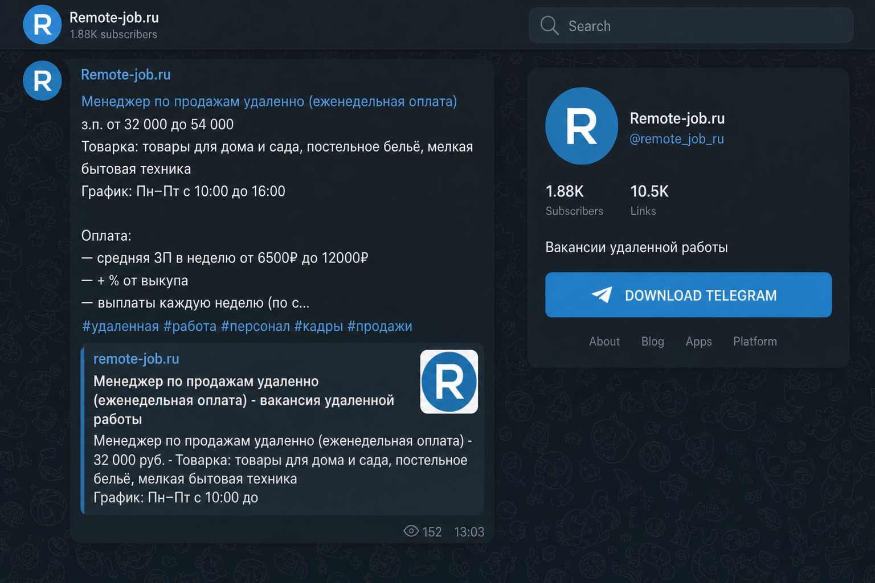Click the bold preview card title text
875x583 pixels.
click(x=244, y=400)
